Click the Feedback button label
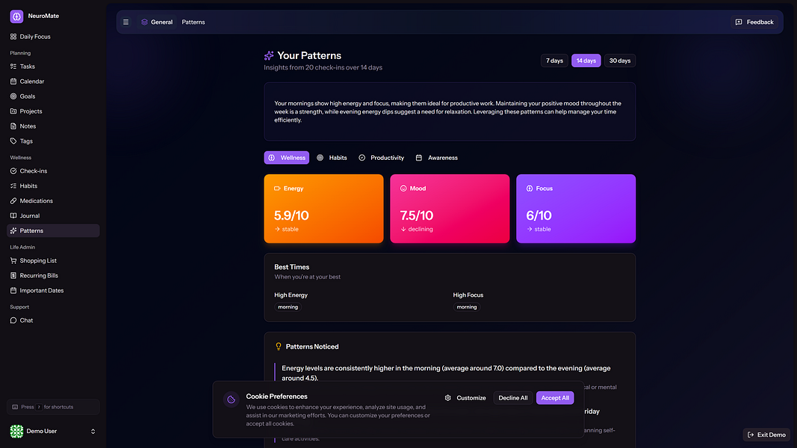This screenshot has height=448, width=797. coord(760,22)
